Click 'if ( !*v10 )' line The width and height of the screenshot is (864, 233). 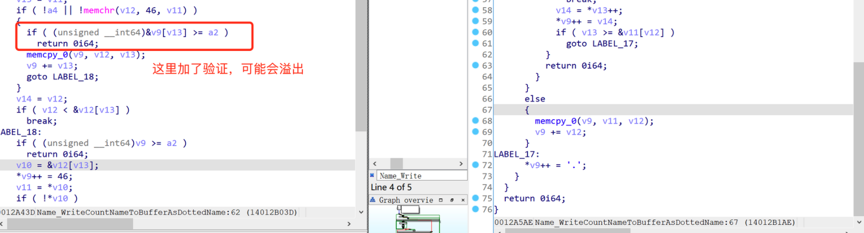47,198
